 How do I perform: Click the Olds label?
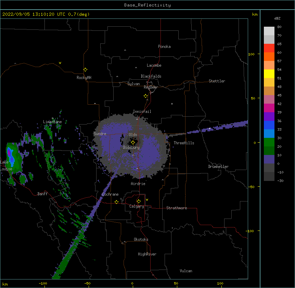(x=133, y=135)
